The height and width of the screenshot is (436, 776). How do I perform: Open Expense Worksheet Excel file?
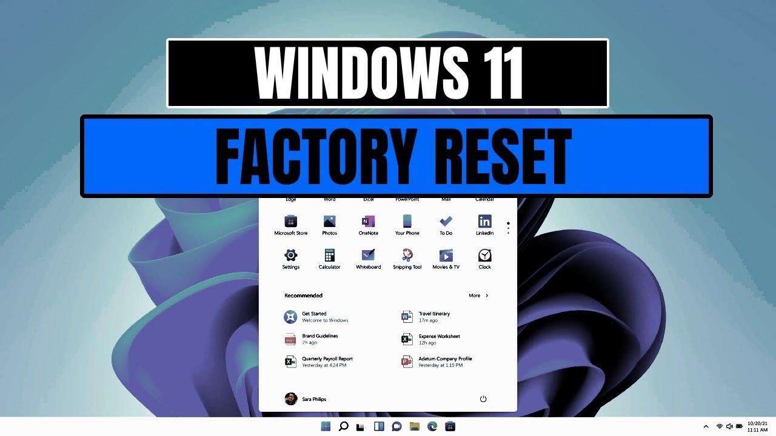430,339
